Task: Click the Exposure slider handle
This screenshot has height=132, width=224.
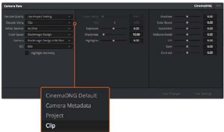Action: click(114, 28)
